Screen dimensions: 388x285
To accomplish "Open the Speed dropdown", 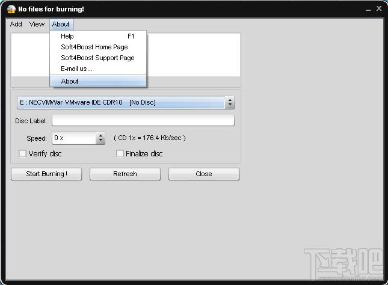I will (x=78, y=138).
